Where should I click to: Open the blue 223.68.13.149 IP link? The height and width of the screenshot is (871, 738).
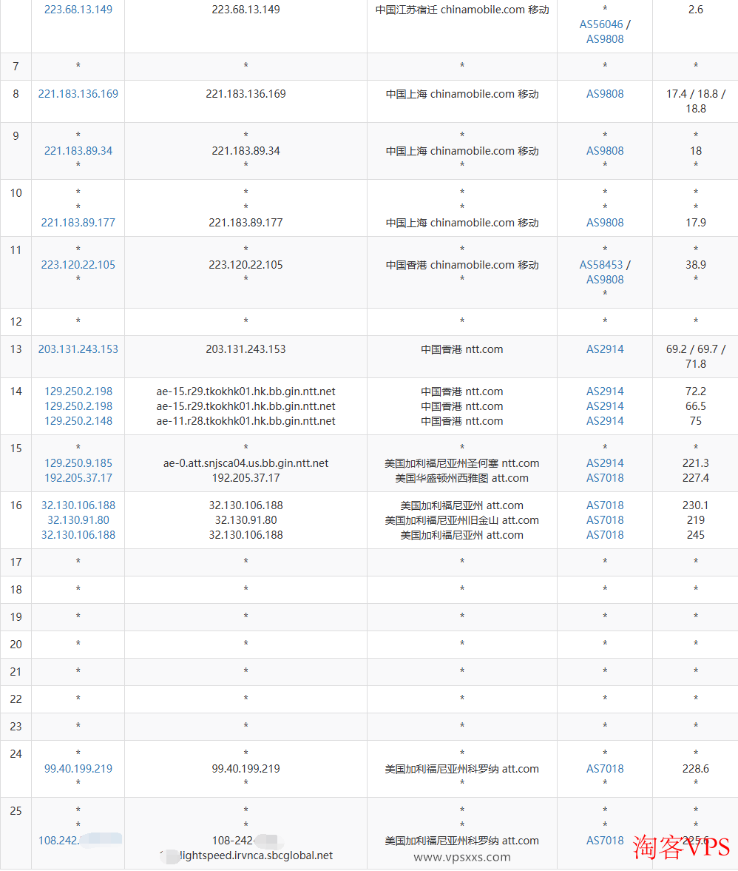click(78, 10)
